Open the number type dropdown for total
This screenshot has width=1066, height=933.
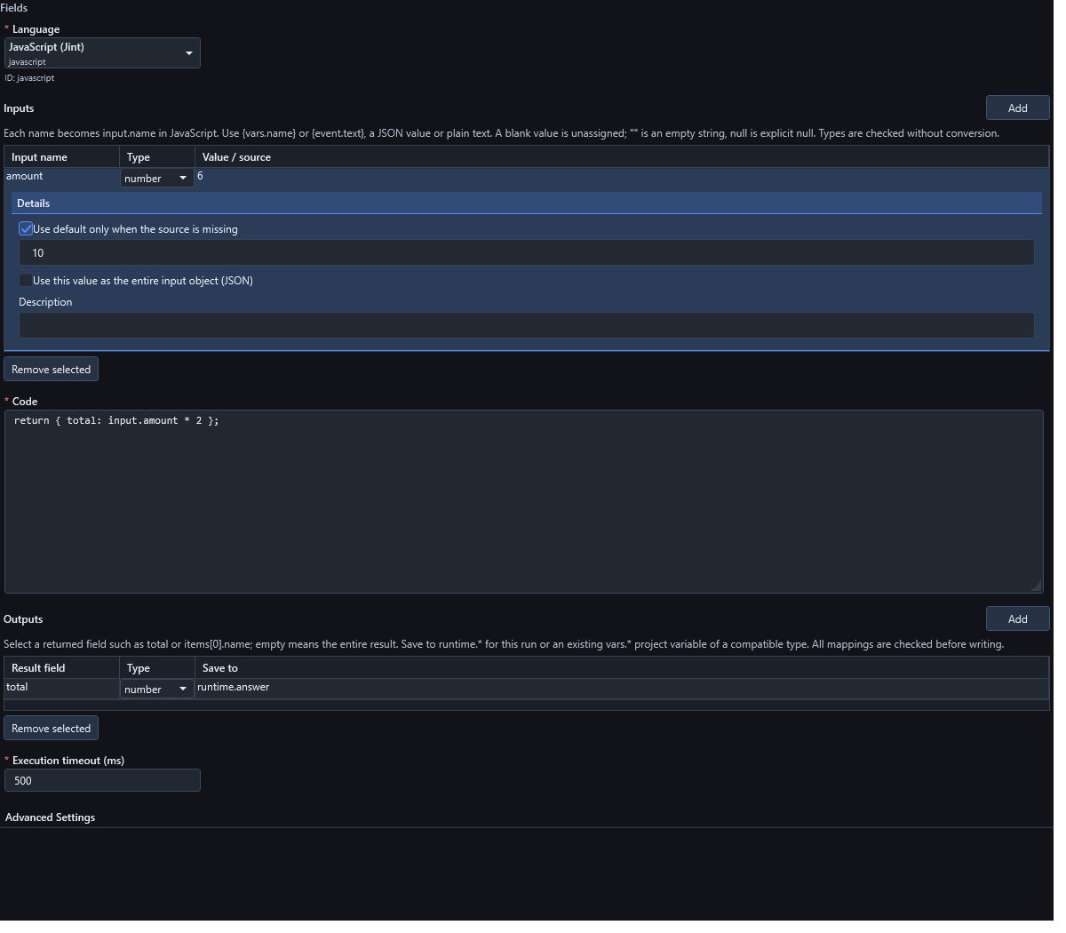[157, 690]
